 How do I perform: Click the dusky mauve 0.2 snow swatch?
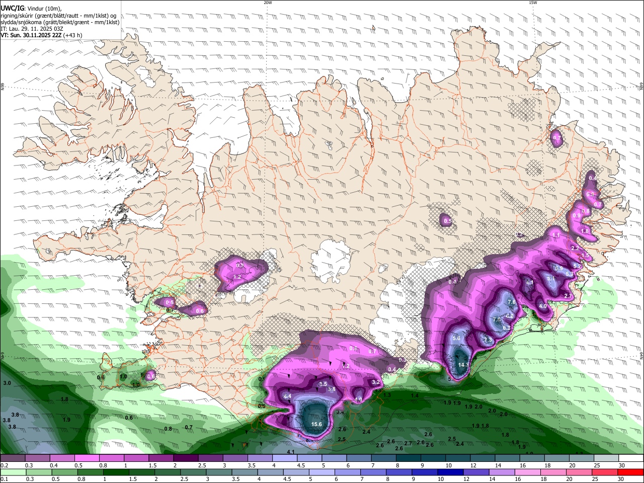[13, 458]
